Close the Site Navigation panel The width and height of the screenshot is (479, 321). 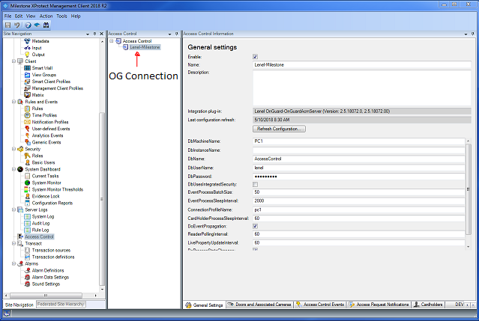click(102, 34)
